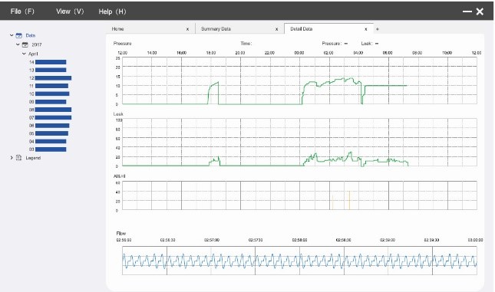Select the 2017 tree label
The height and width of the screenshot is (292, 495).
pyautogui.click(x=37, y=44)
